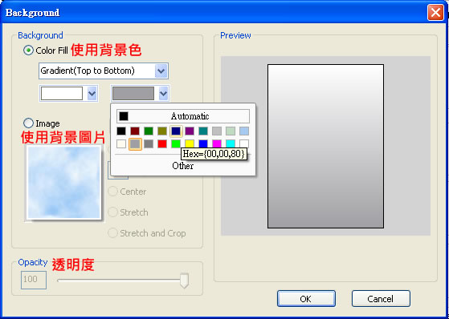
Task: Pick the pale green color swatch
Action: coord(231,131)
